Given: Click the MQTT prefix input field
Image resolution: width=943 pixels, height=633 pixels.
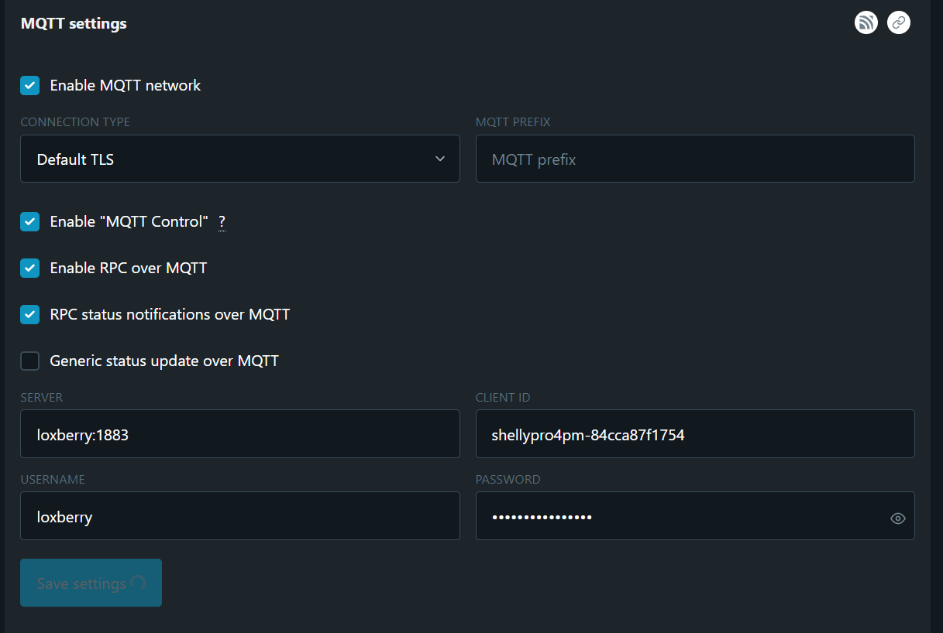Looking at the screenshot, I should 694,159.
